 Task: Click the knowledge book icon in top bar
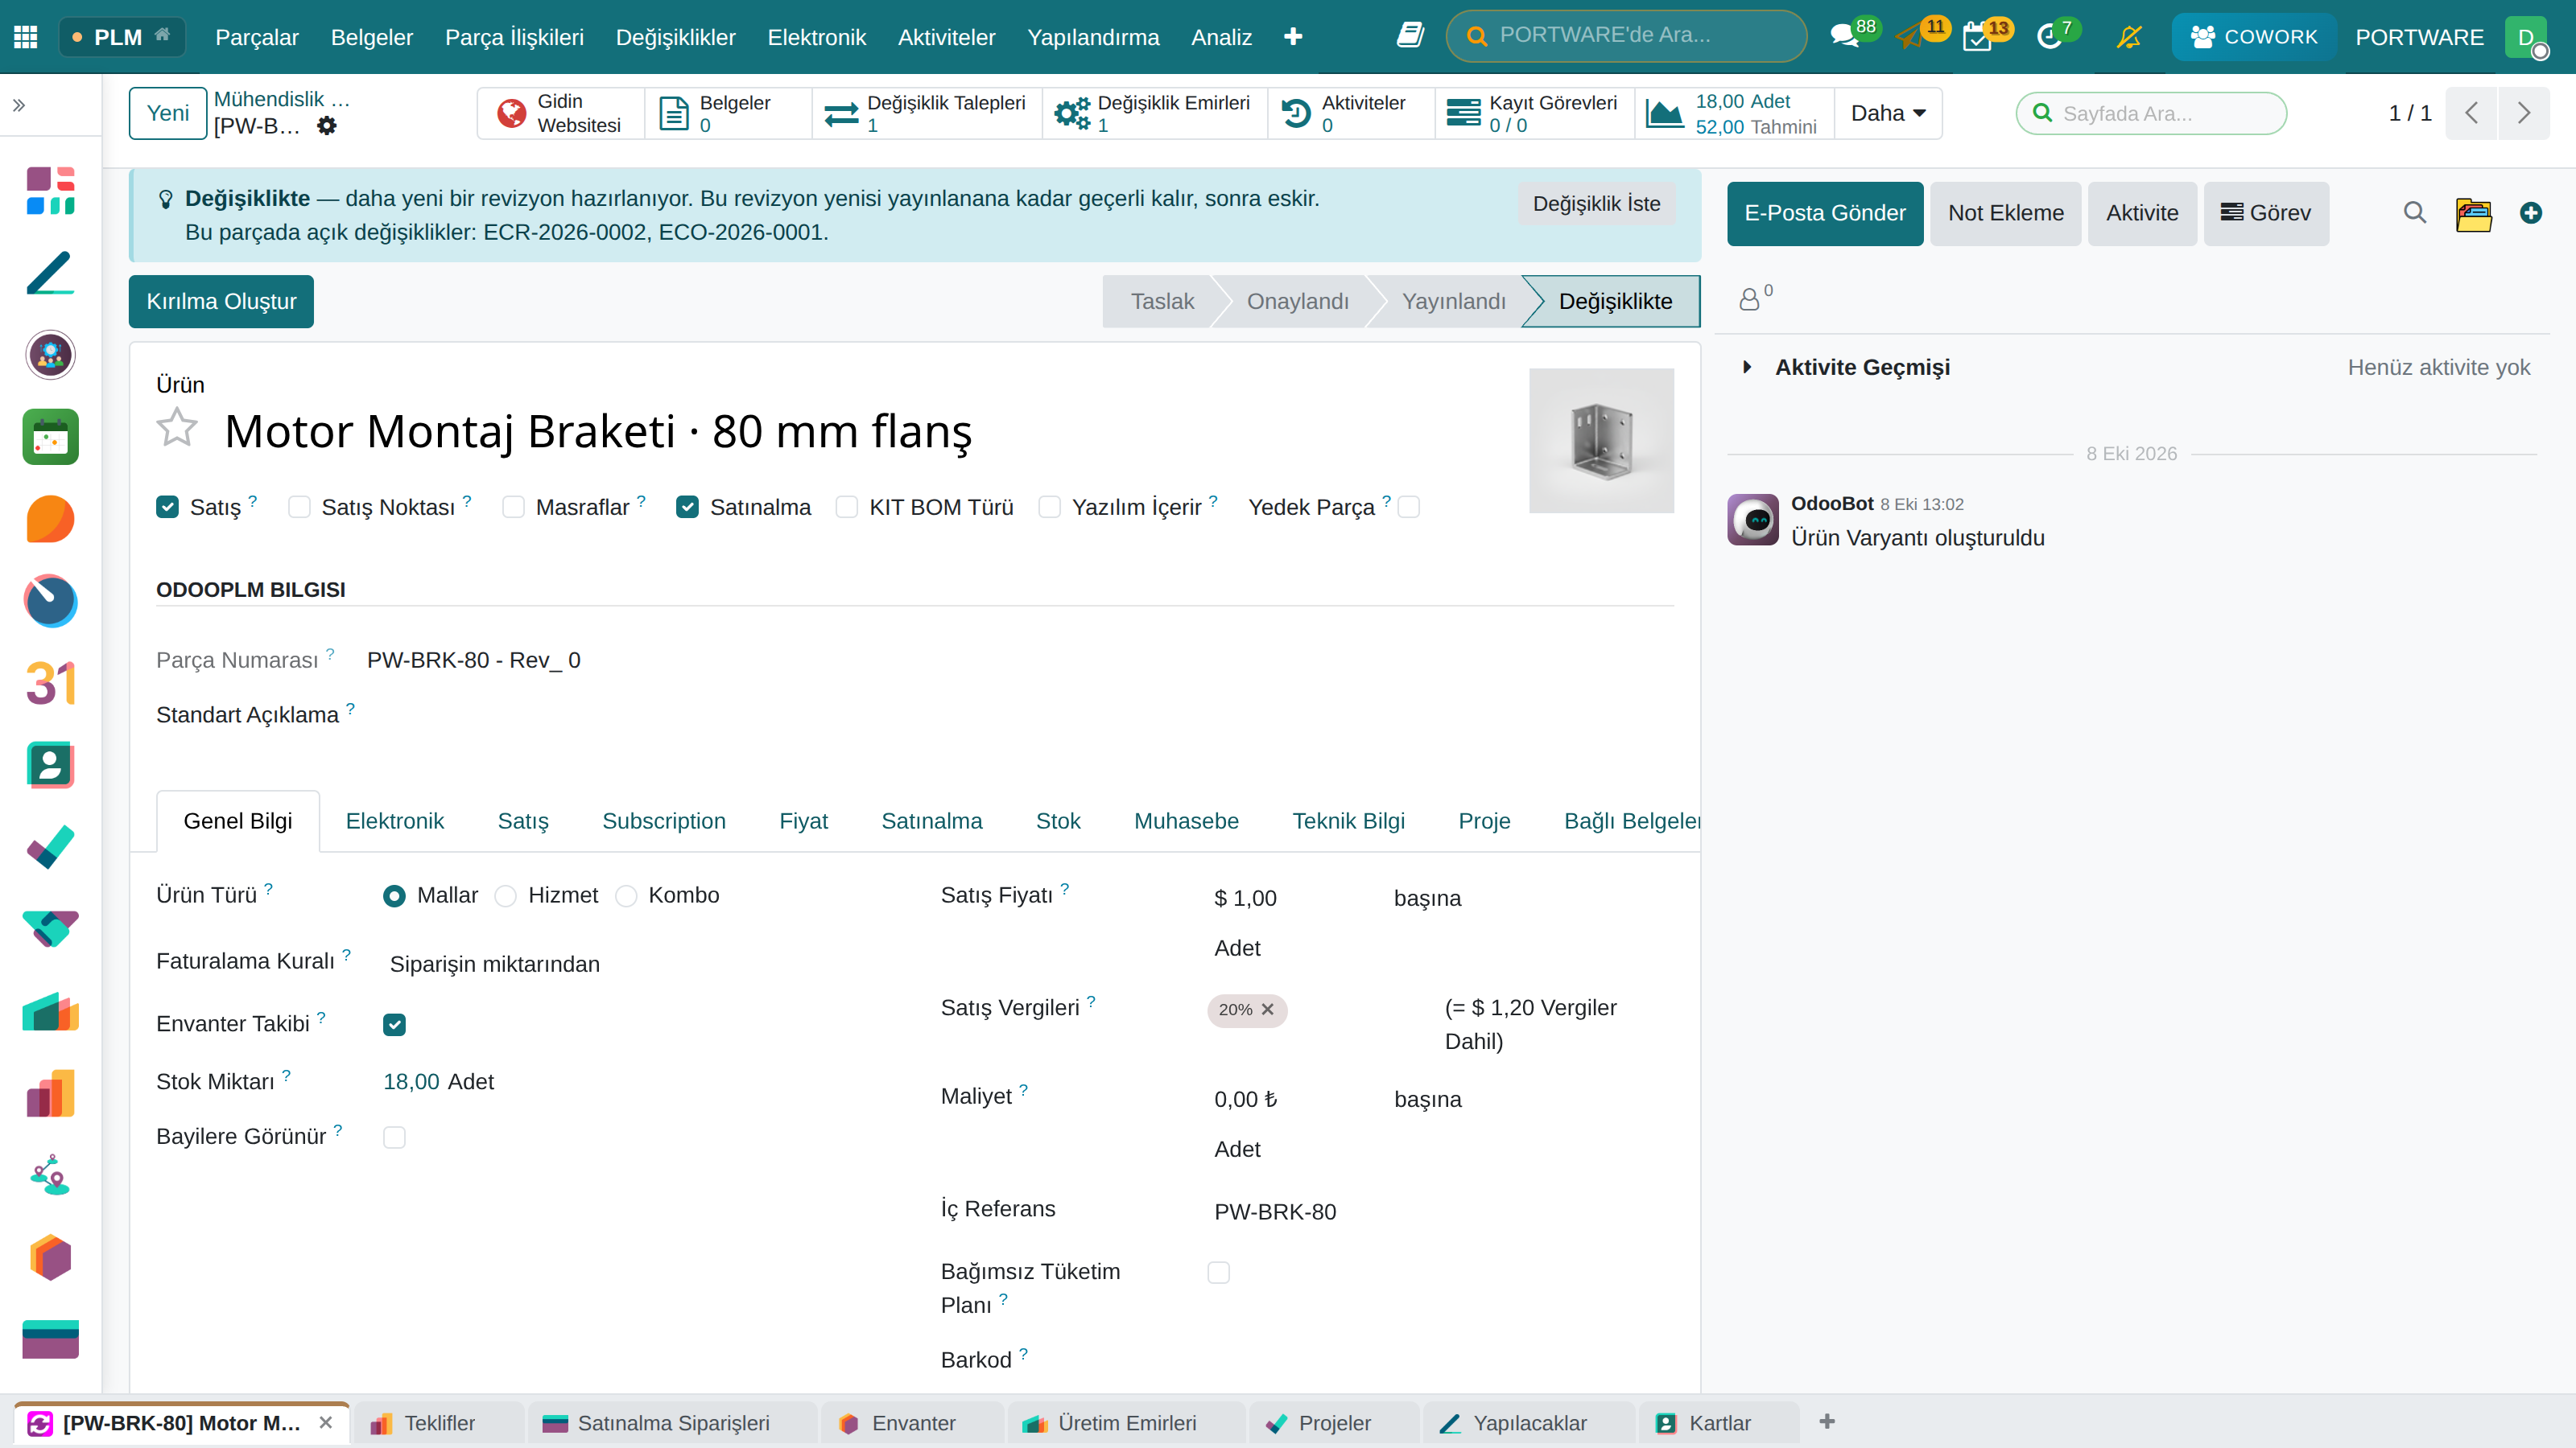click(1410, 36)
